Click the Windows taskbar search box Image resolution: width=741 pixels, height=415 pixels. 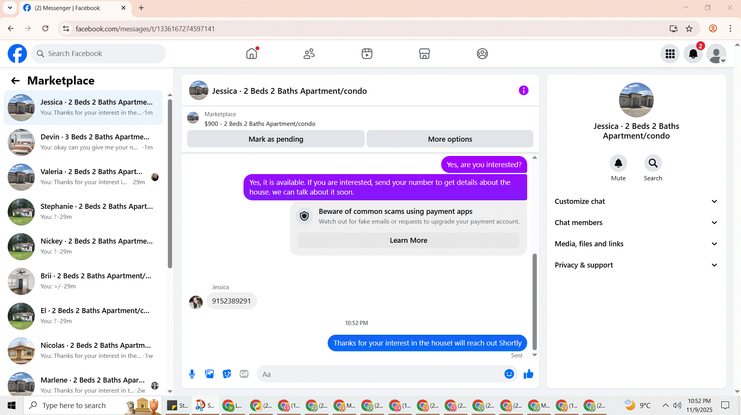[93, 405]
